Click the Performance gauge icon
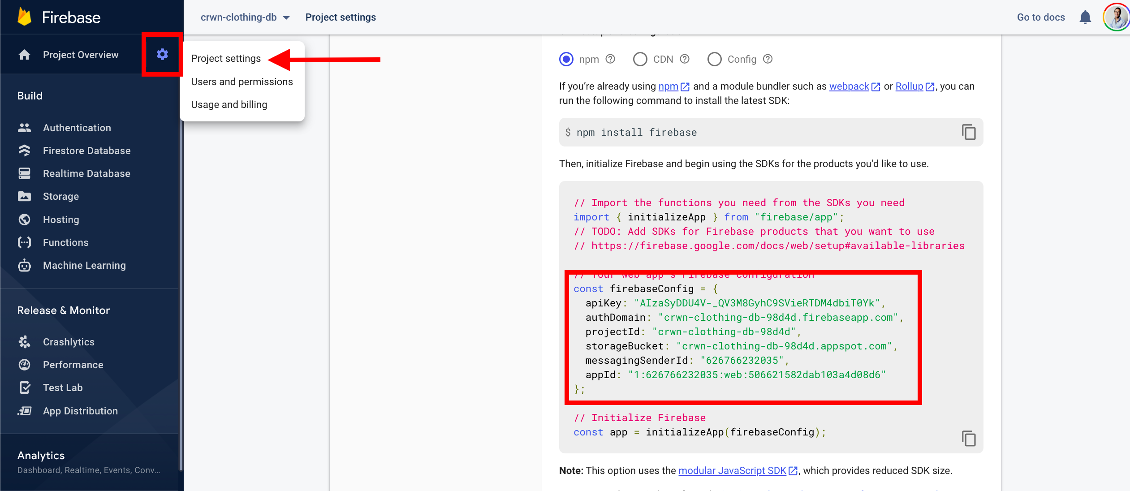1130x491 pixels. click(x=24, y=365)
